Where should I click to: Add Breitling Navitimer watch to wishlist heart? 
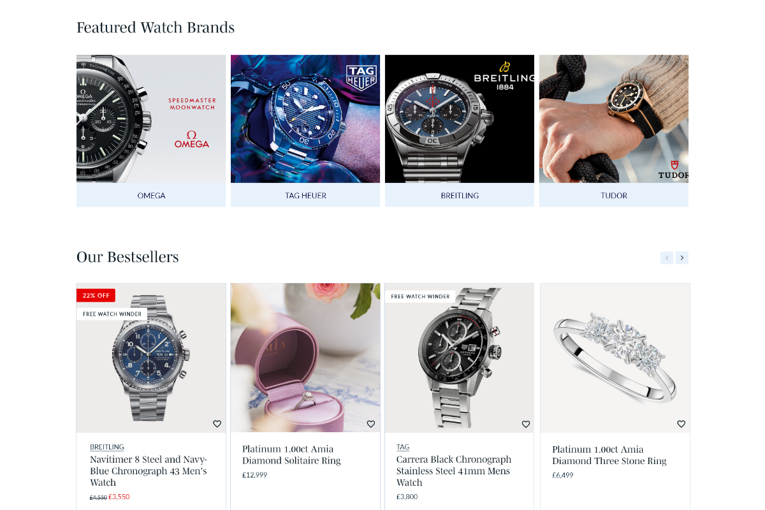[x=217, y=424]
